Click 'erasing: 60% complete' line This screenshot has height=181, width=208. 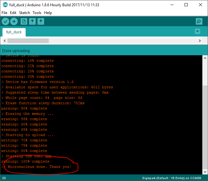point(24,124)
